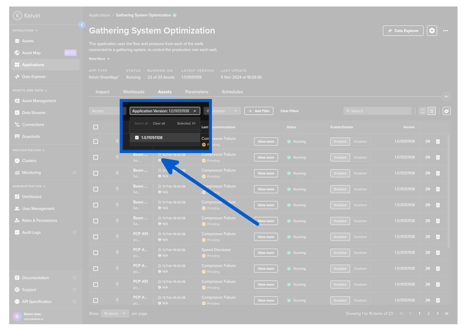The image size is (467, 331).
Task: Switch to the Parameters tab
Action: [x=197, y=92]
